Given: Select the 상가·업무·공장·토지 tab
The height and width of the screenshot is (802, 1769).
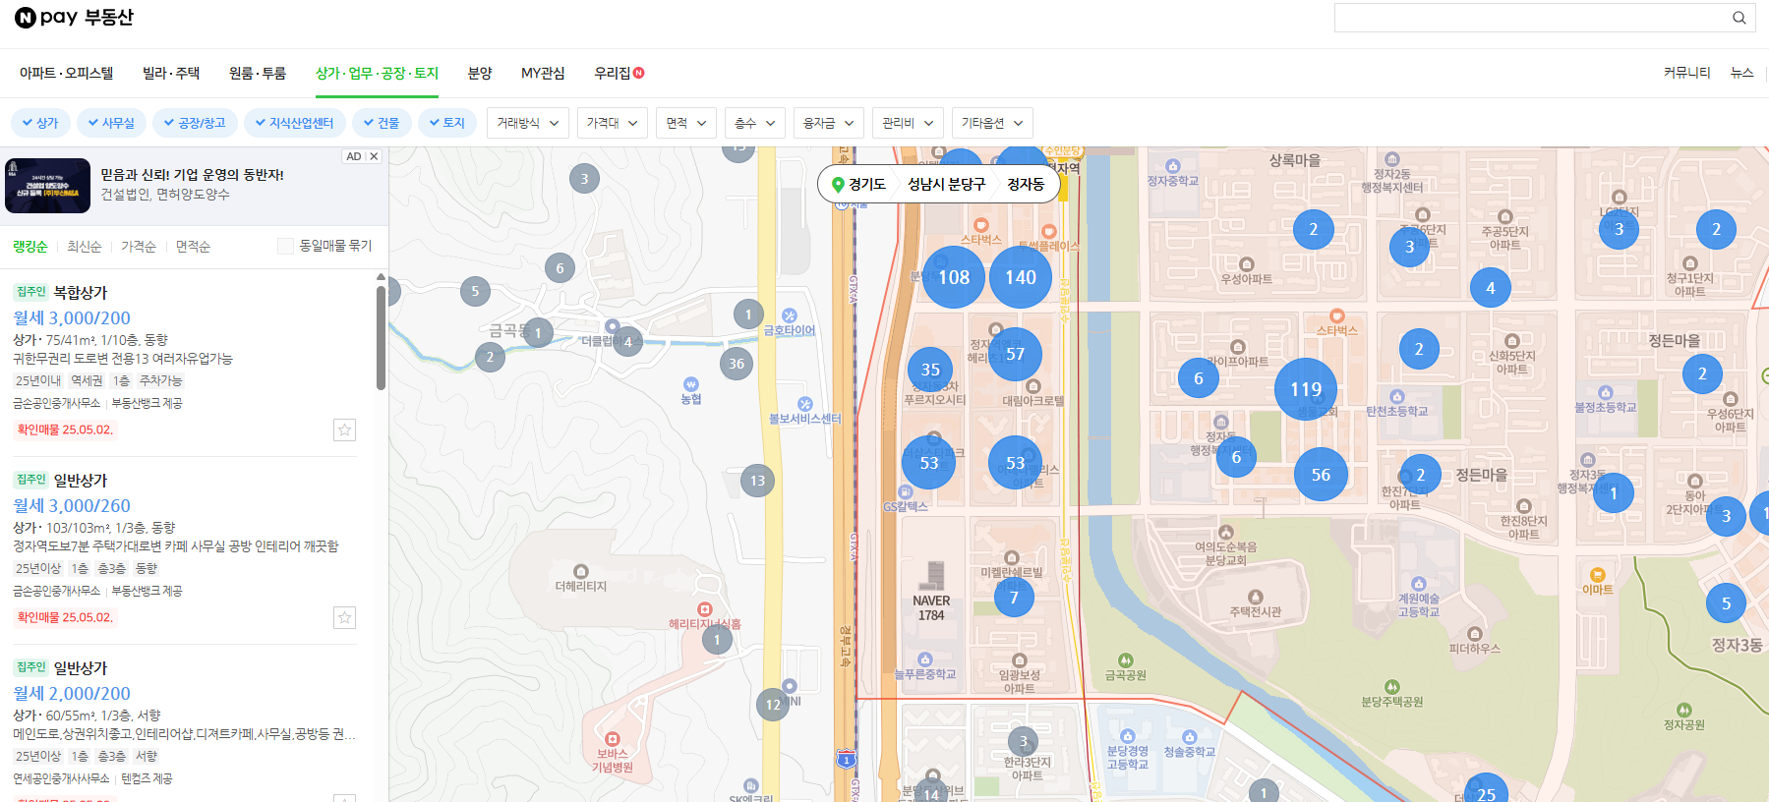Looking at the screenshot, I should pos(377,73).
